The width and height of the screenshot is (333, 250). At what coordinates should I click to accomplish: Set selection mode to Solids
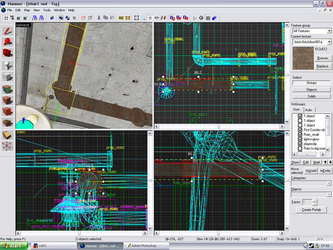click(x=312, y=96)
